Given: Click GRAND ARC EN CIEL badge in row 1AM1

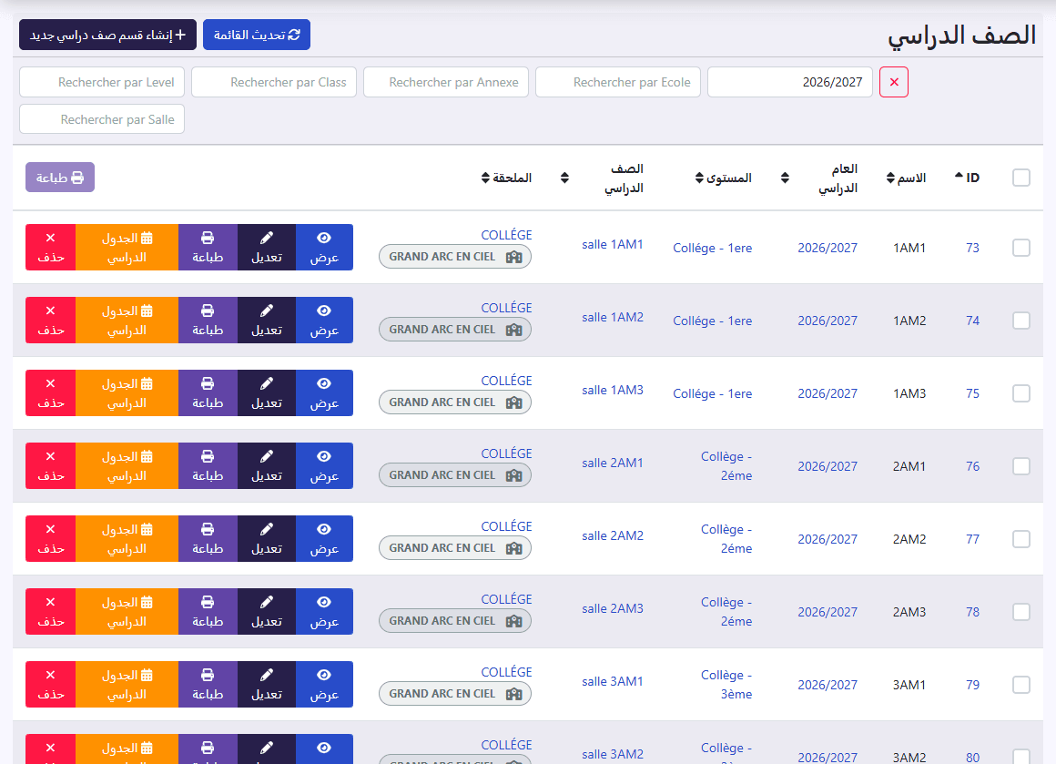Looking at the screenshot, I should point(455,257).
